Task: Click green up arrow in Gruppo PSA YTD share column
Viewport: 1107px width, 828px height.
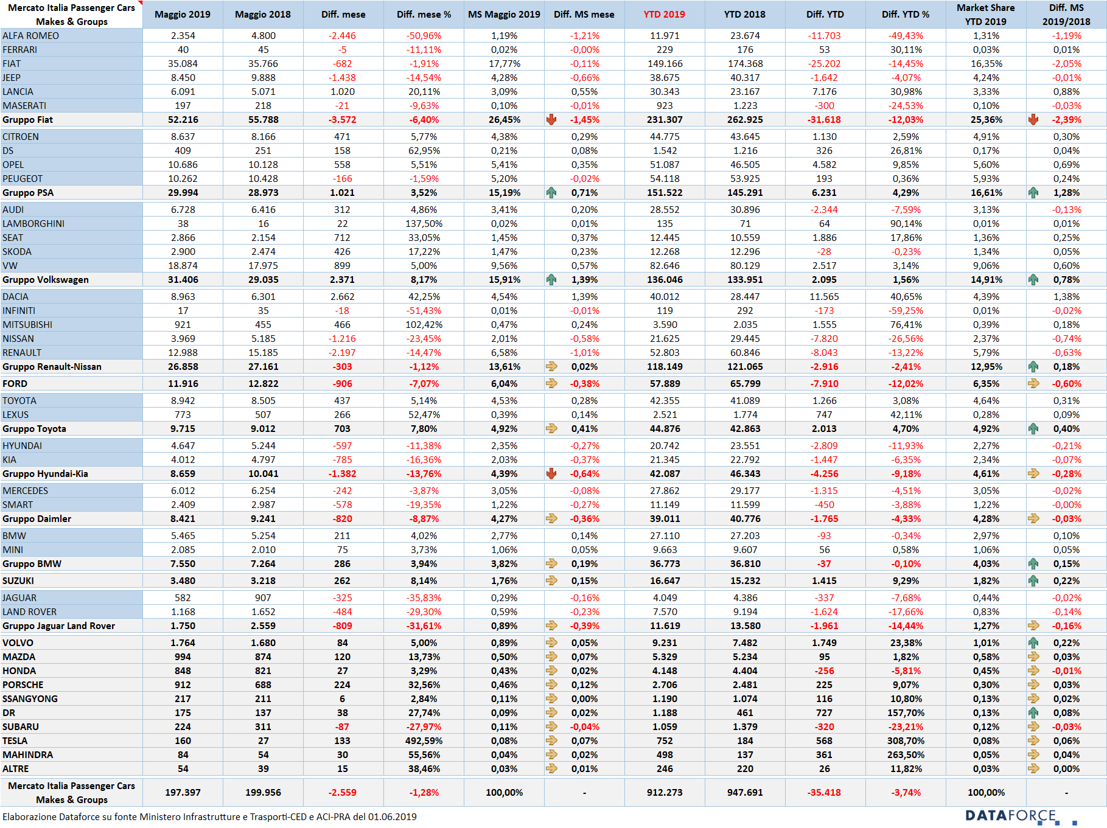Action: (1033, 193)
